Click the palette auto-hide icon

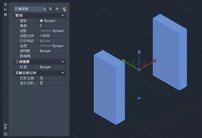pos(6,10)
